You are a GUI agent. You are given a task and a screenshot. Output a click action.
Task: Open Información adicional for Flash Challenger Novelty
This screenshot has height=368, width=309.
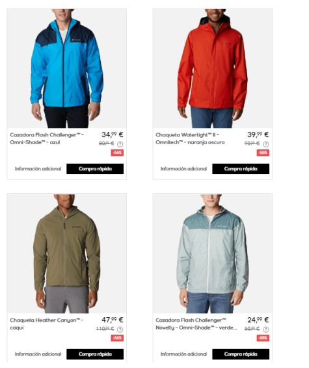(183, 354)
